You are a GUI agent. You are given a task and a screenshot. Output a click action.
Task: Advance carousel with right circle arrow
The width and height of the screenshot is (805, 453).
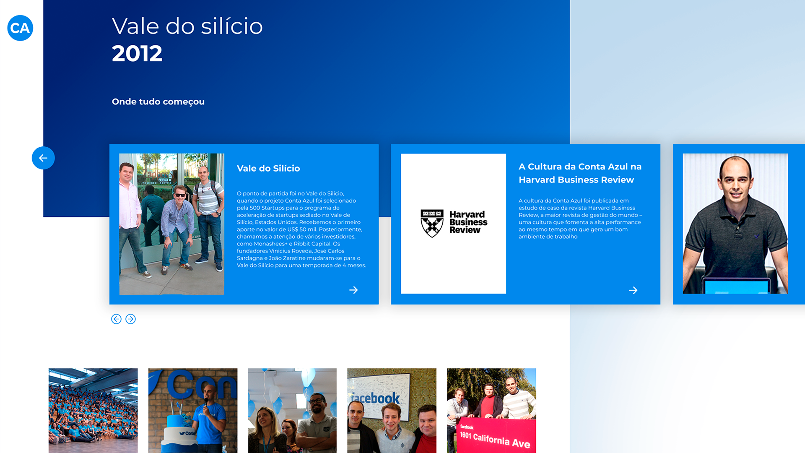pyautogui.click(x=130, y=319)
